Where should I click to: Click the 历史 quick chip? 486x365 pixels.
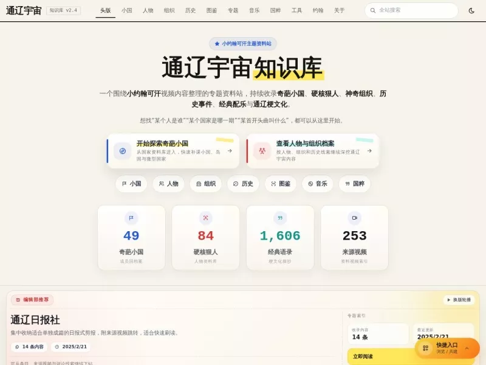point(243,184)
